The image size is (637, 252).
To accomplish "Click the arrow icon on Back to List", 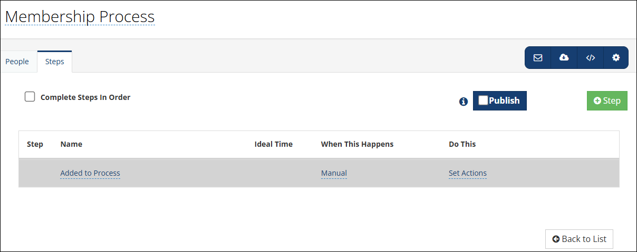I will click(556, 239).
